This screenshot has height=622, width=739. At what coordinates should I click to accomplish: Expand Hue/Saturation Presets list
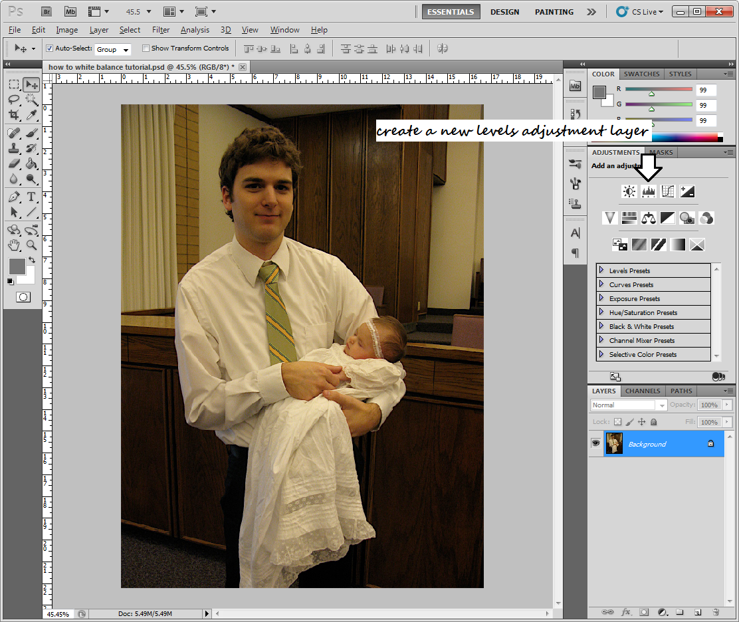point(601,312)
